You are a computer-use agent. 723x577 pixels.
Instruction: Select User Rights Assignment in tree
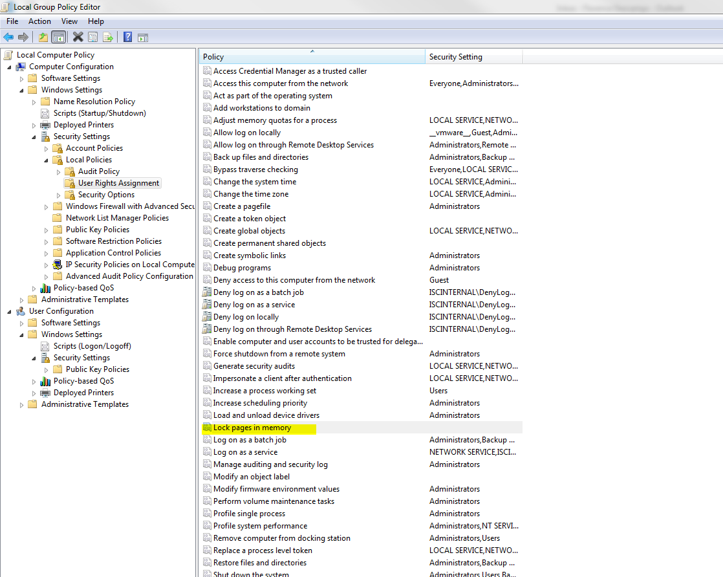pos(118,183)
